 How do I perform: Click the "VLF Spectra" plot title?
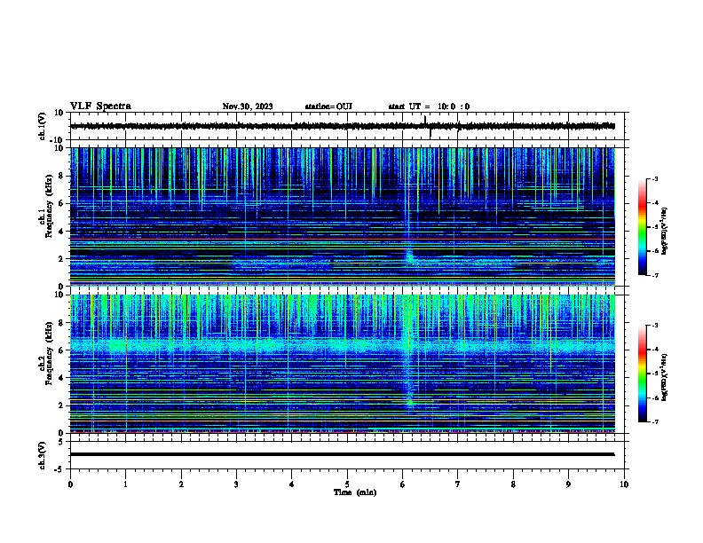(x=101, y=106)
